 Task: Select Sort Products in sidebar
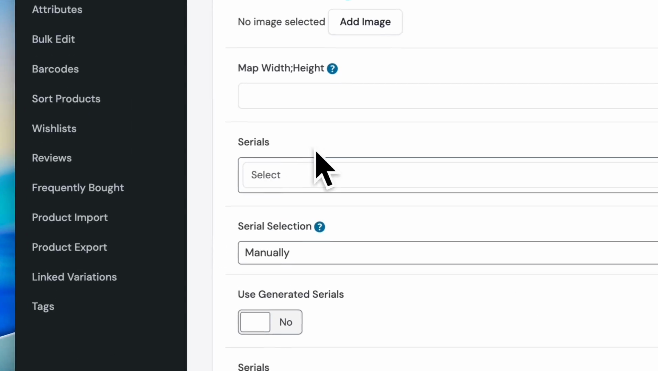[x=66, y=99]
